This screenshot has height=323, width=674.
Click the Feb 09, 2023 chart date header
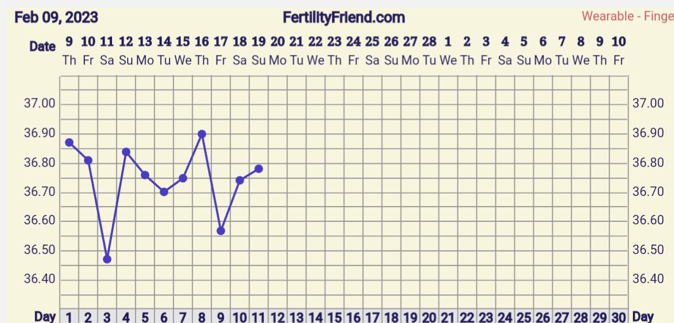pyautogui.click(x=56, y=17)
